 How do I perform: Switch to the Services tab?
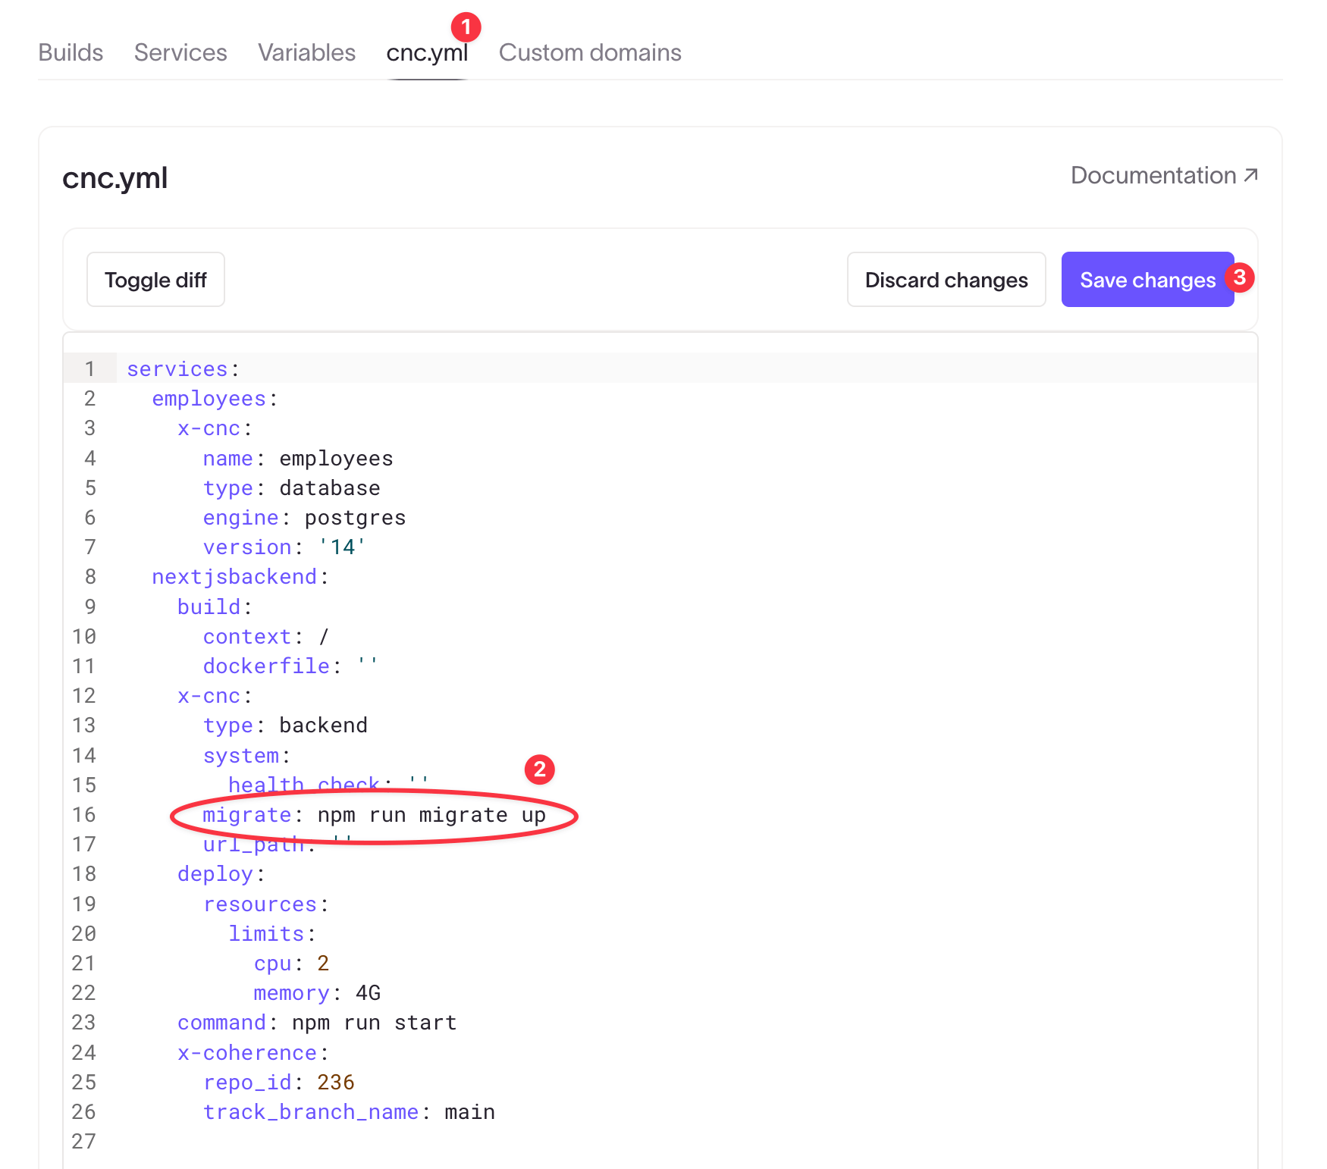(180, 52)
